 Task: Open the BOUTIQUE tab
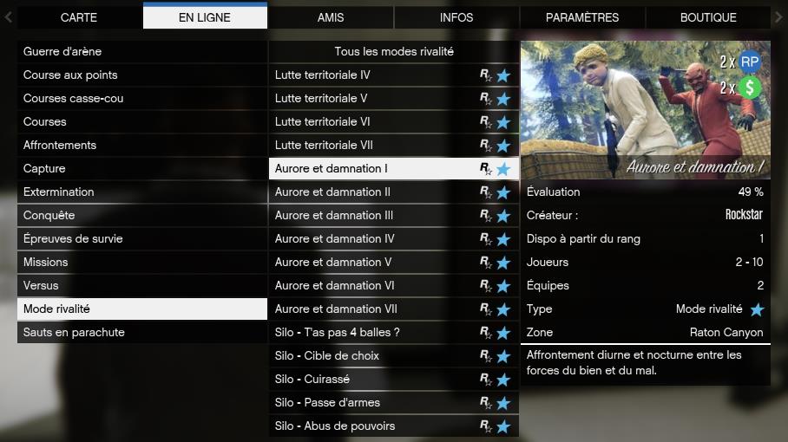tap(708, 17)
